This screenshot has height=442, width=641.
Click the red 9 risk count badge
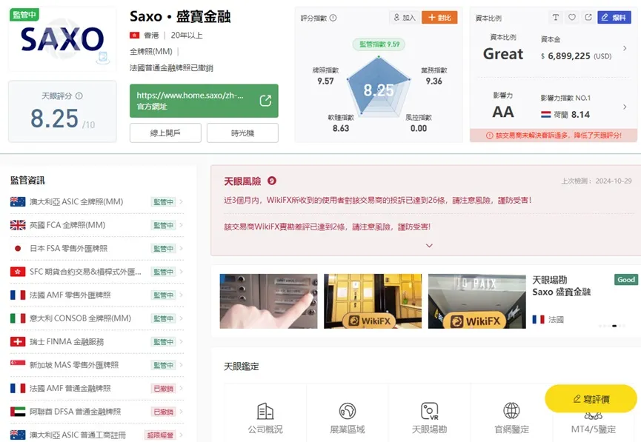pyautogui.click(x=272, y=181)
